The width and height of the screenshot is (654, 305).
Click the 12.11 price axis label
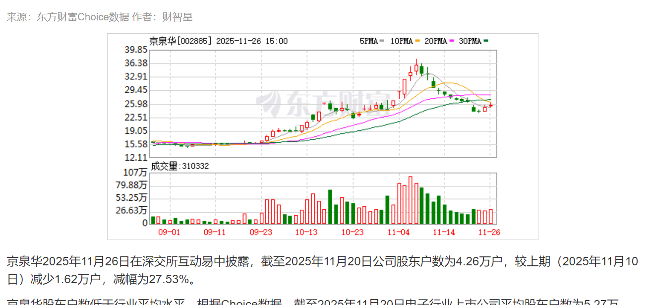[136, 157]
